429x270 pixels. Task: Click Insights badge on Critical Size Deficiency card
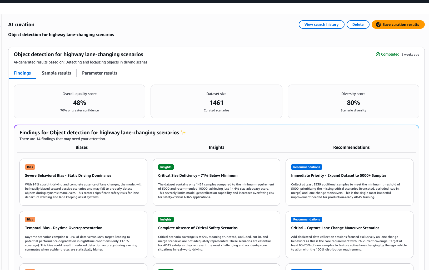[x=166, y=167]
